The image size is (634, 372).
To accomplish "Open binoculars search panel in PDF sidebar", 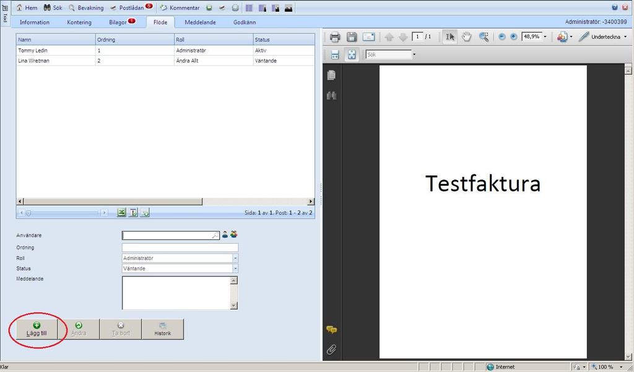I will (x=332, y=95).
